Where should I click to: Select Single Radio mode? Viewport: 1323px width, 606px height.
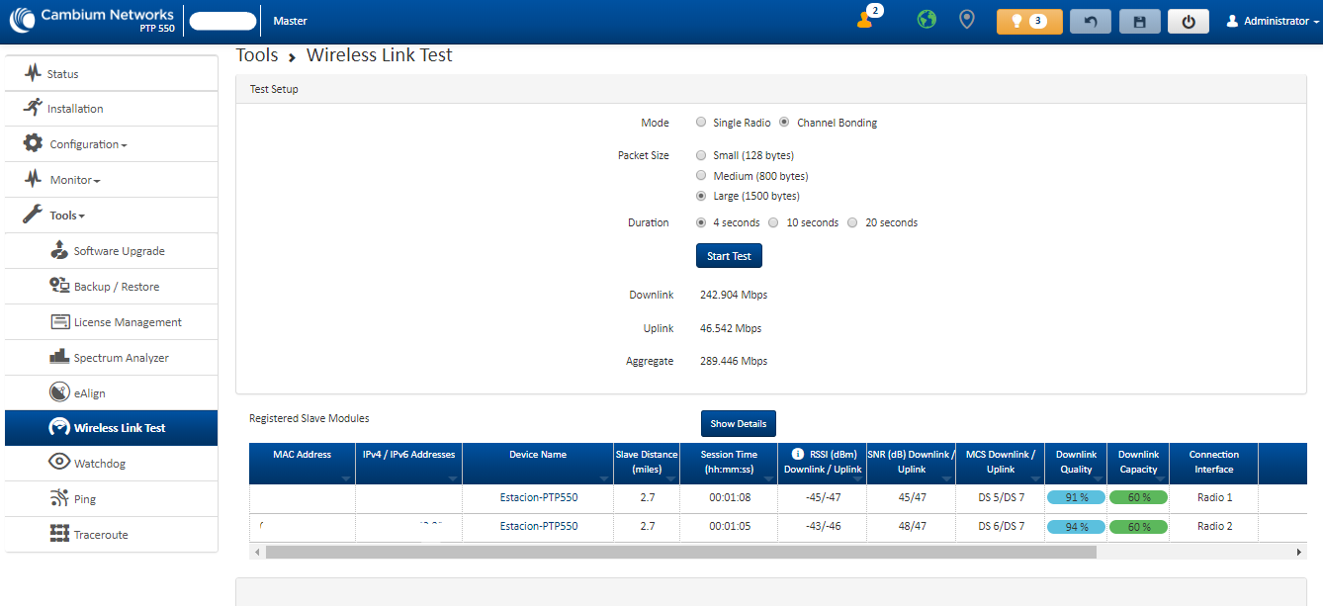701,123
